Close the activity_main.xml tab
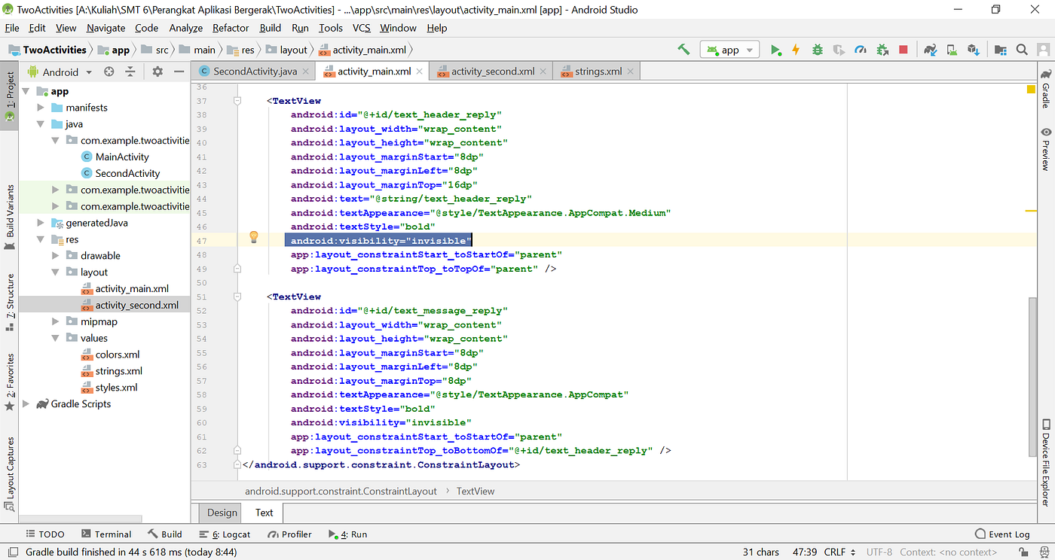 pyautogui.click(x=419, y=72)
